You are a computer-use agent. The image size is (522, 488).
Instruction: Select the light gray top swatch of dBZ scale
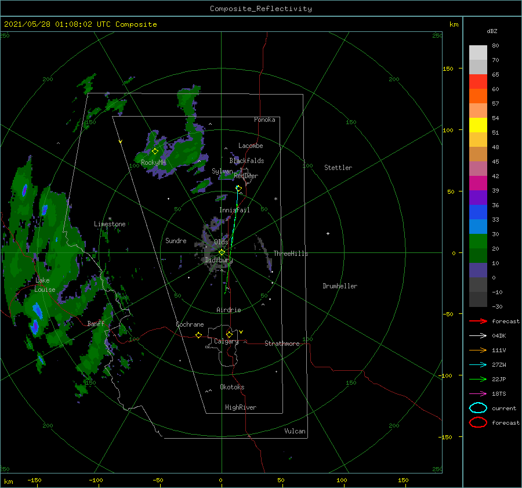tap(478, 53)
